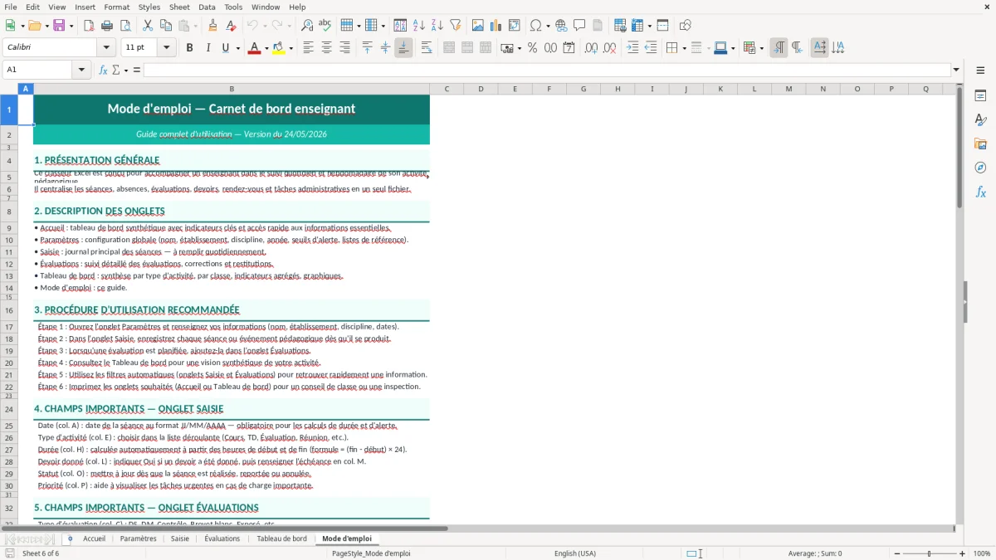
Task: Open the Data menu
Action: click(x=207, y=7)
